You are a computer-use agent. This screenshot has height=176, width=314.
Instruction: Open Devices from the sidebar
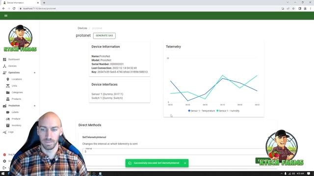(12, 66)
